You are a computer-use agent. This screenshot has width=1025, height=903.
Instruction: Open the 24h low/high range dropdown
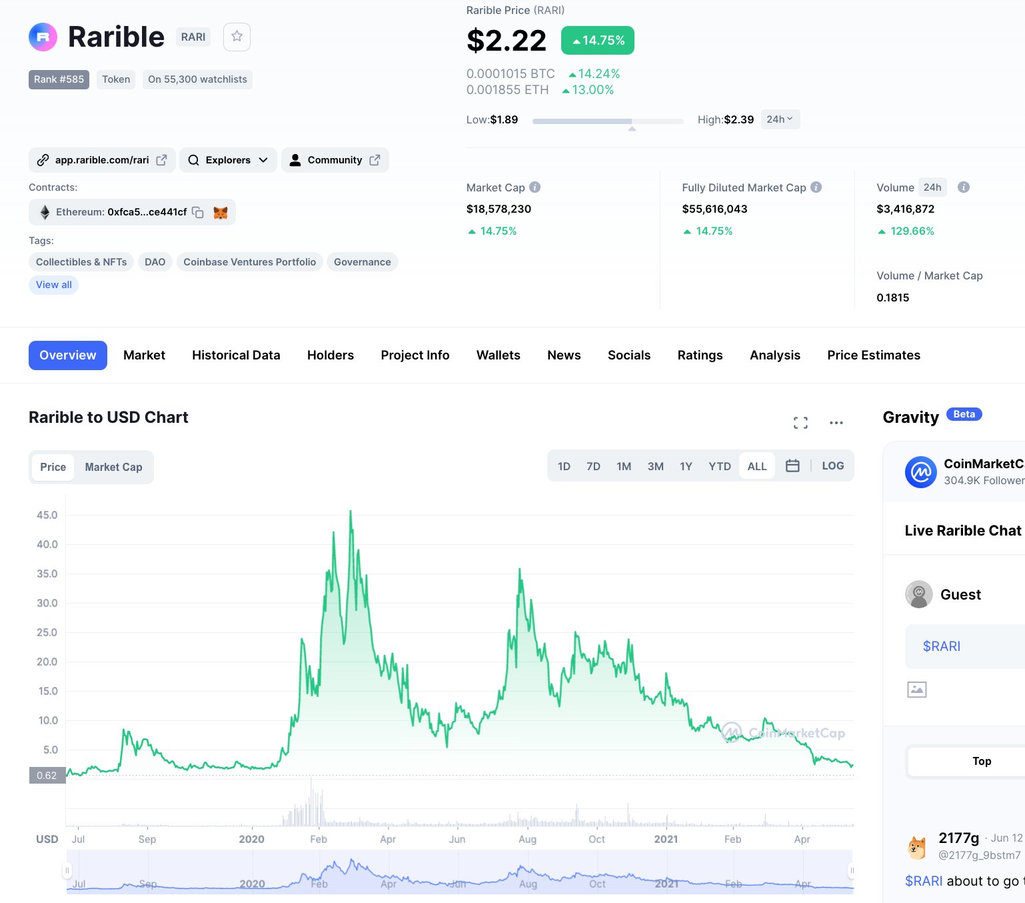pyautogui.click(x=780, y=119)
